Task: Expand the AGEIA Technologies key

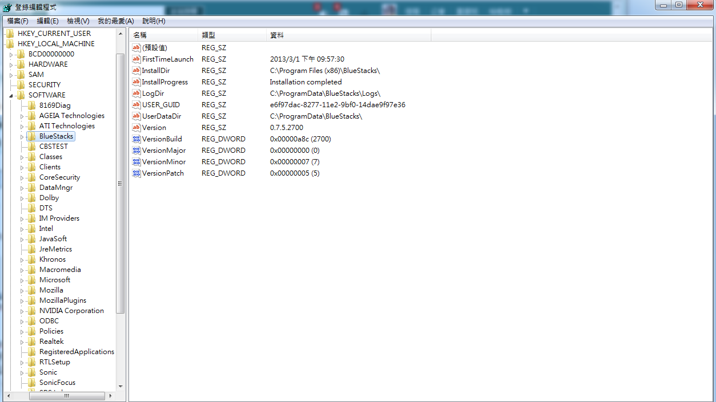Action: (22, 116)
